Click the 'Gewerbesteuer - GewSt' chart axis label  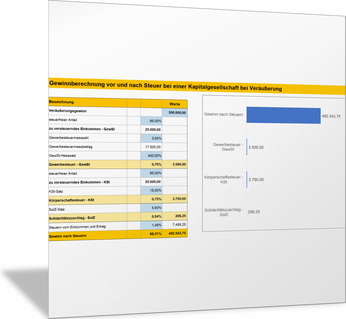228,147
